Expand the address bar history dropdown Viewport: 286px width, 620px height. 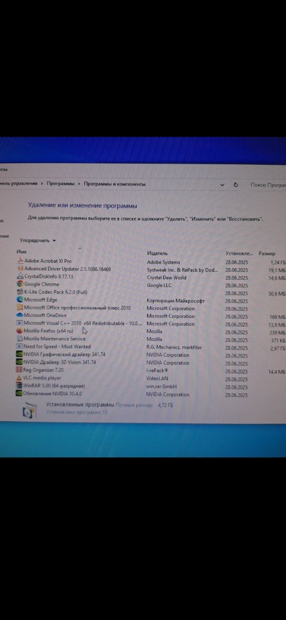point(222,184)
